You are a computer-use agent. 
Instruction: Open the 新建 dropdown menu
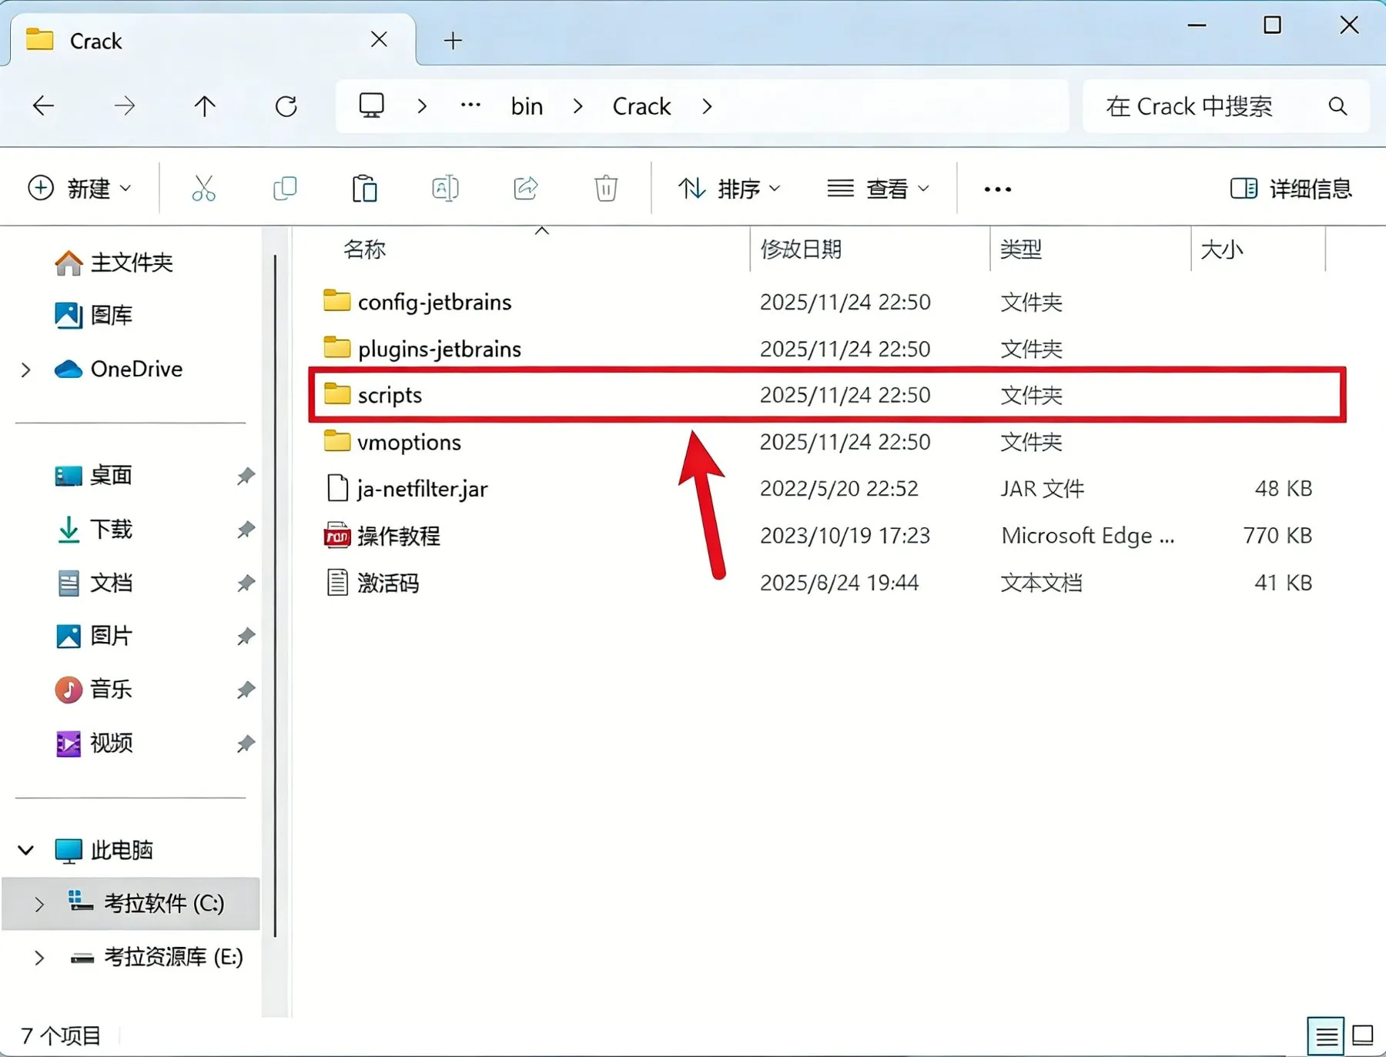coord(79,189)
